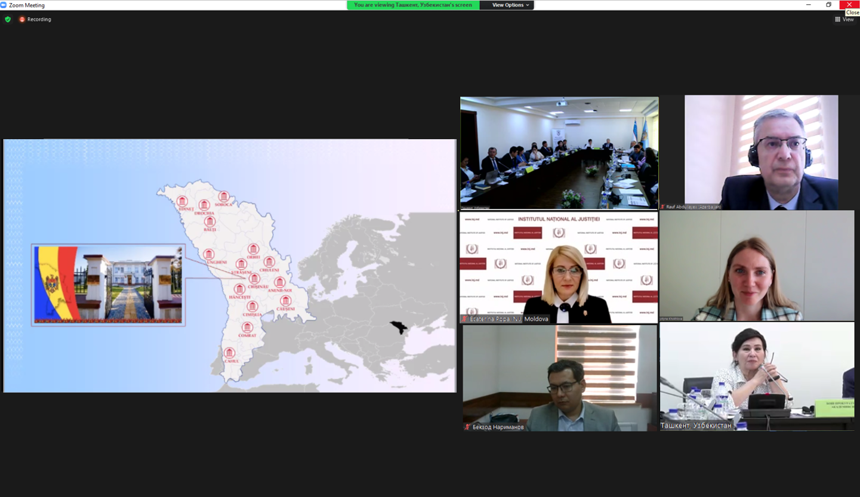
Task: Click the Zoom app icon in title bar
Action: (4, 5)
